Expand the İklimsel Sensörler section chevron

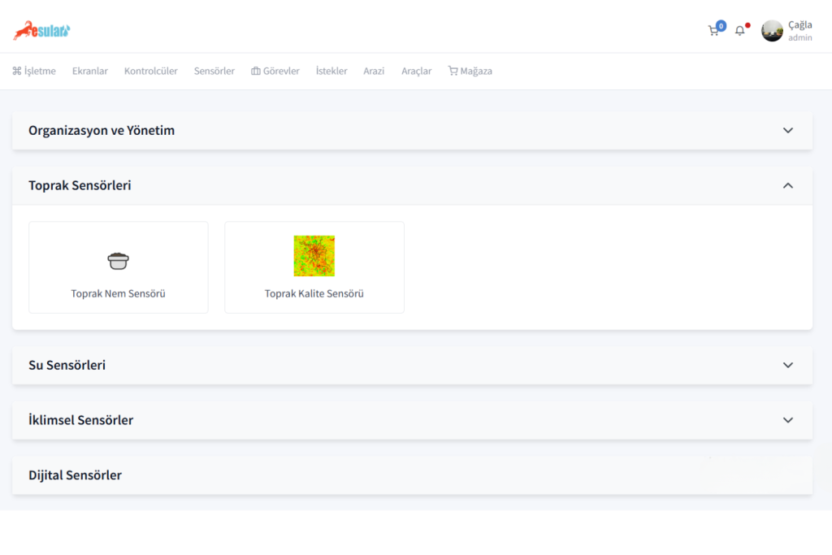point(787,420)
